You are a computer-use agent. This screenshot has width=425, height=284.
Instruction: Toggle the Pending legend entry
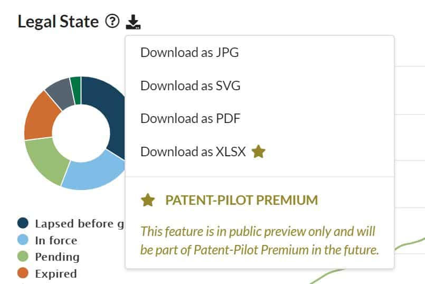point(48,257)
